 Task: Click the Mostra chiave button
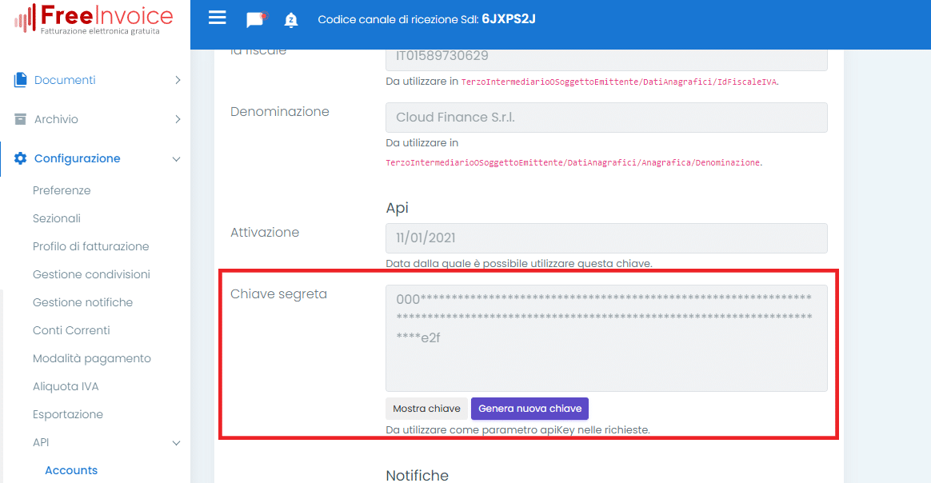click(426, 409)
